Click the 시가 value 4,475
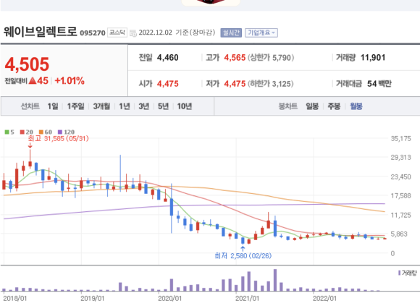Viewport: 420px width, 306px height. [x=168, y=84]
